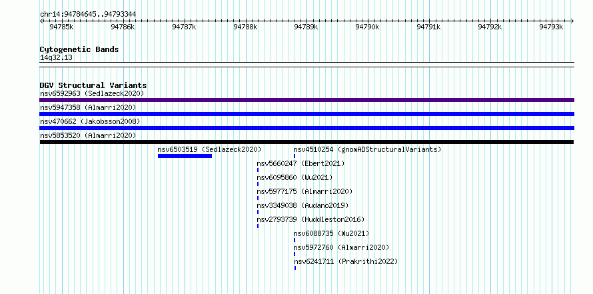Viewport: 593px width, 294px height.
Task: Click the nsv2793739 (Huddleston2016) label
Action: pos(310,219)
